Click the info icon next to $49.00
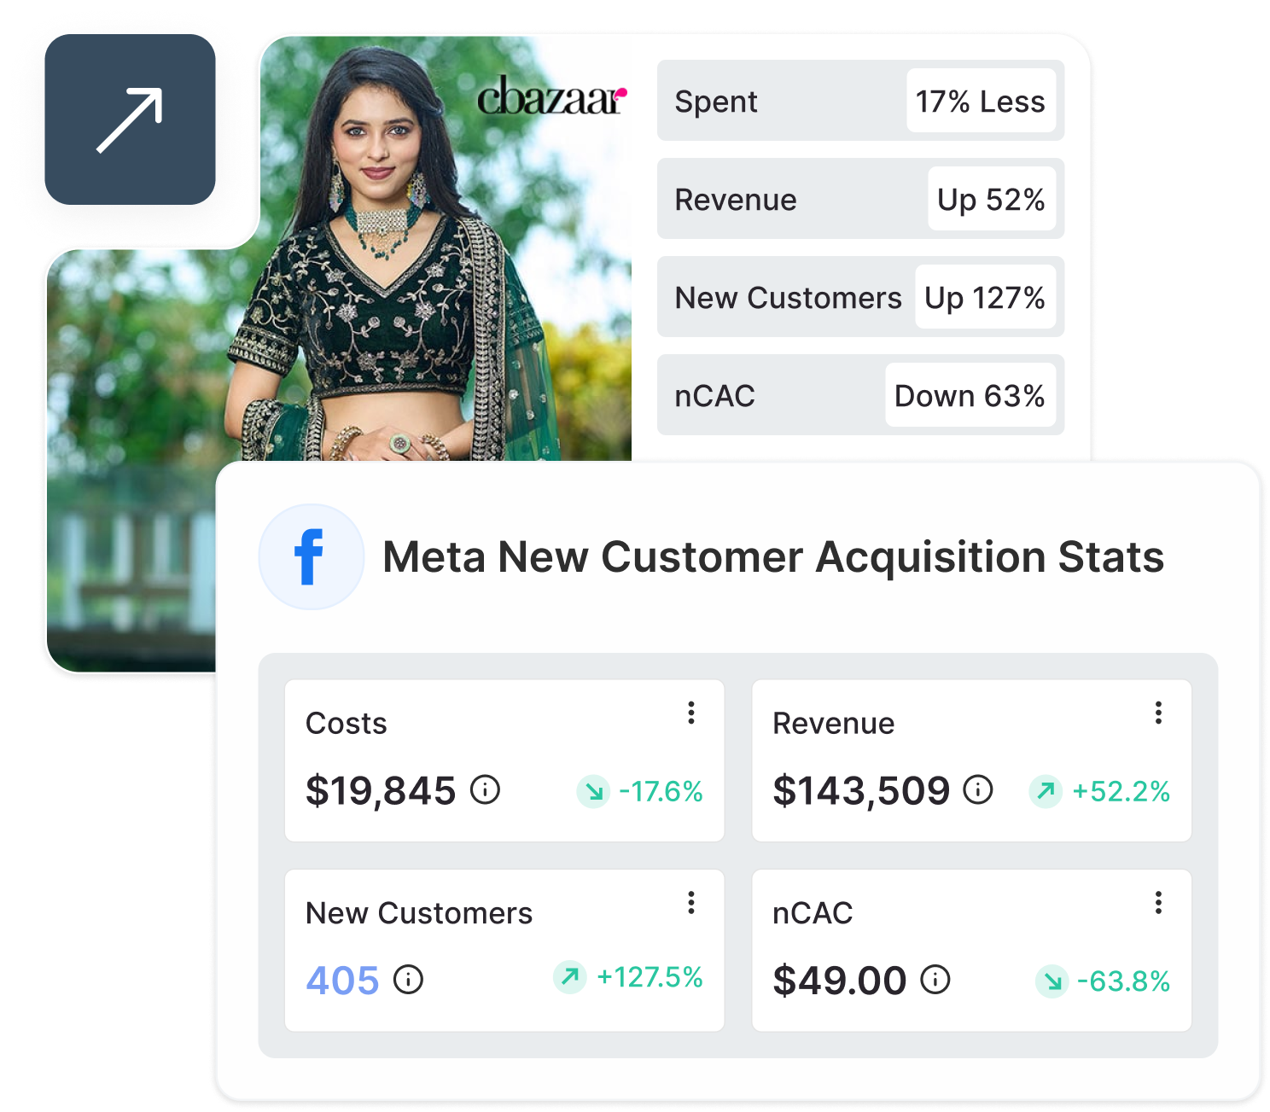This screenshot has width=1270, height=1112. click(x=935, y=979)
